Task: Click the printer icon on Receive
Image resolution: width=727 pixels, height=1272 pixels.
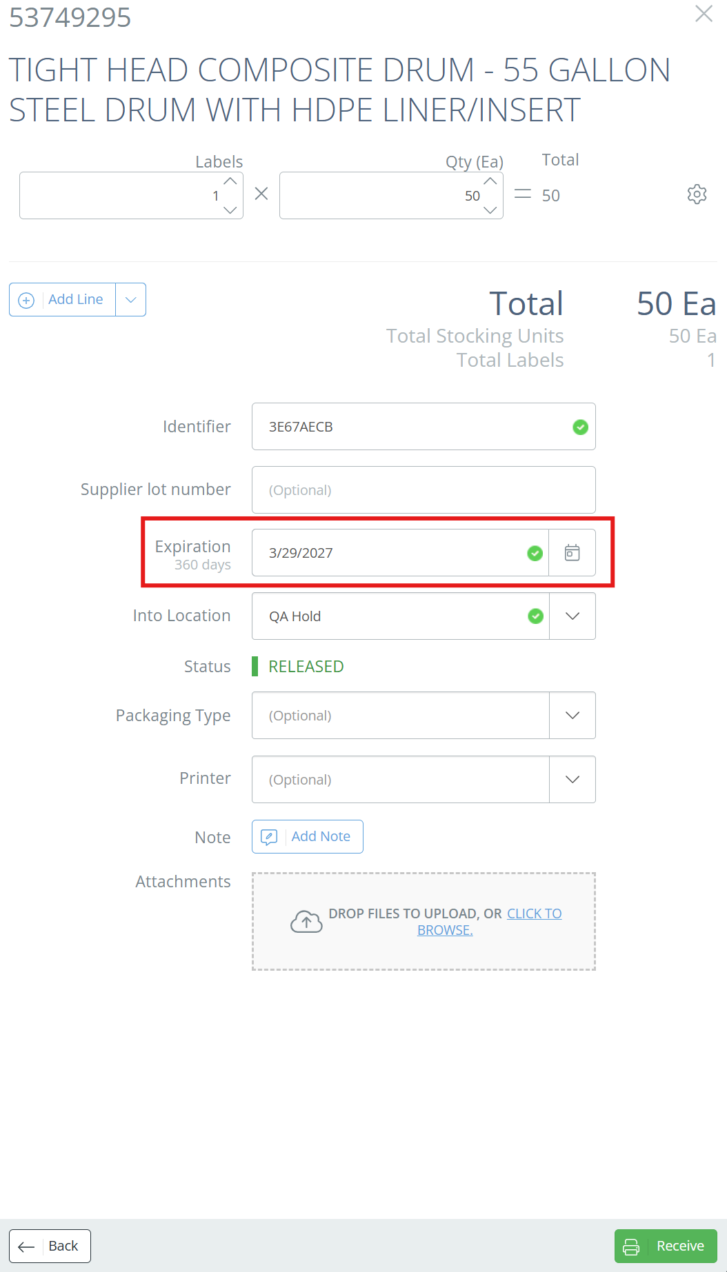Action: point(631,1246)
